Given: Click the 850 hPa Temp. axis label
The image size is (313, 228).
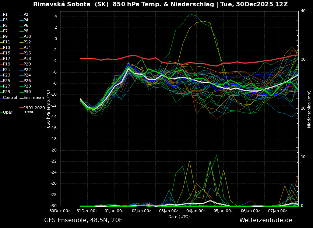Looking at the screenshot, I should [48, 108].
